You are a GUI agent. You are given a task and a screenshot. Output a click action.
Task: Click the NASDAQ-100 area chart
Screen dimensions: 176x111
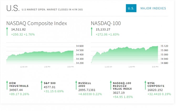125,55
